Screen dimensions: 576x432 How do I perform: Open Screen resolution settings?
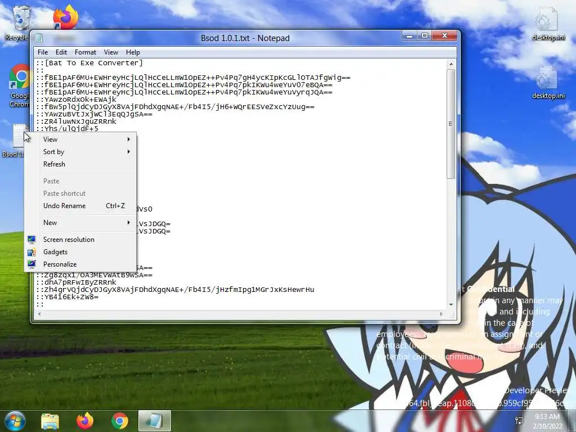80,240
